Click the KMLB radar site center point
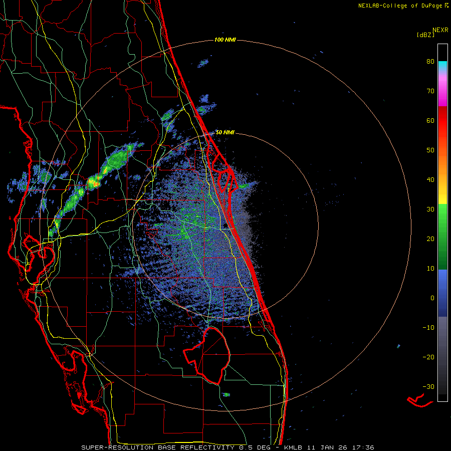The width and height of the screenshot is (451, 451). (x=225, y=227)
